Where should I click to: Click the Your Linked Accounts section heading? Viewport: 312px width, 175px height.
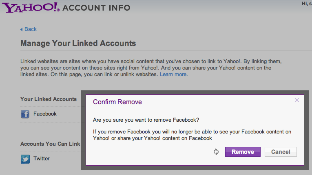click(49, 99)
